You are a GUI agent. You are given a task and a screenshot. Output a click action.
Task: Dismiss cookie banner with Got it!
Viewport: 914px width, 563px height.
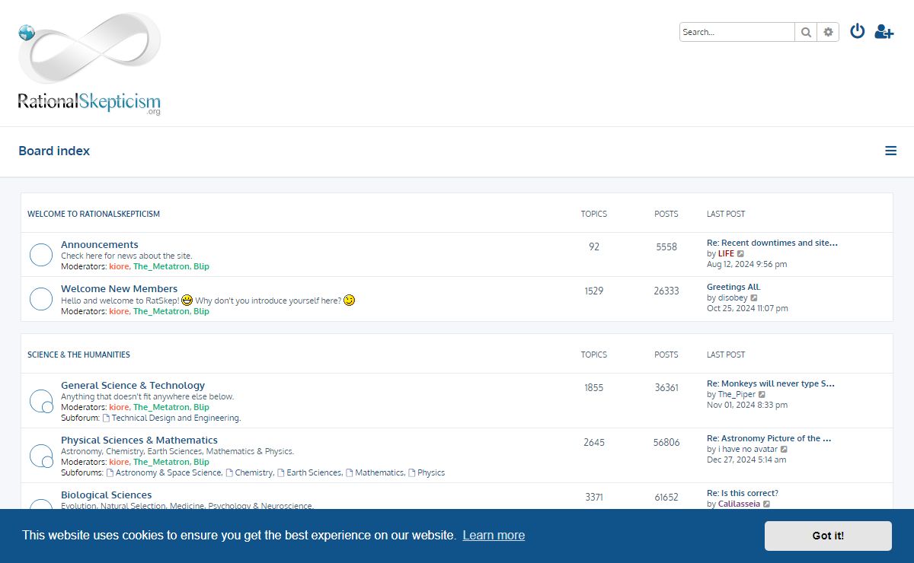pos(828,536)
